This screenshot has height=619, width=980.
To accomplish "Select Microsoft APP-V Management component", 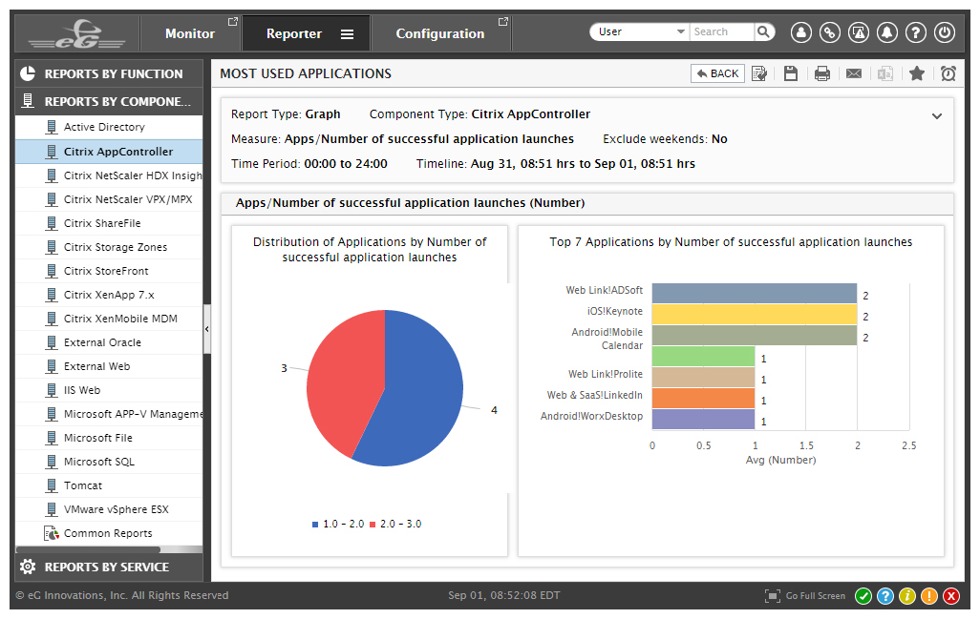I will (109, 414).
